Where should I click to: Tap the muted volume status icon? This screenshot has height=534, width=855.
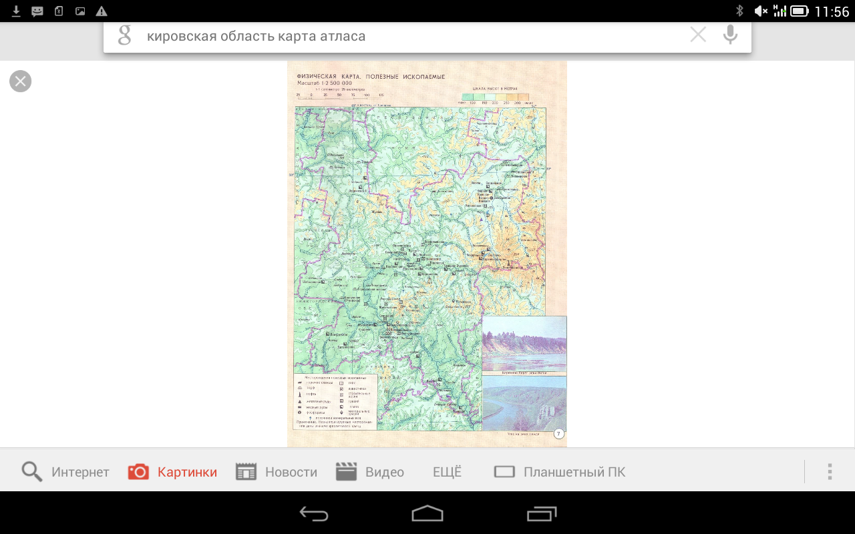pyautogui.click(x=760, y=11)
